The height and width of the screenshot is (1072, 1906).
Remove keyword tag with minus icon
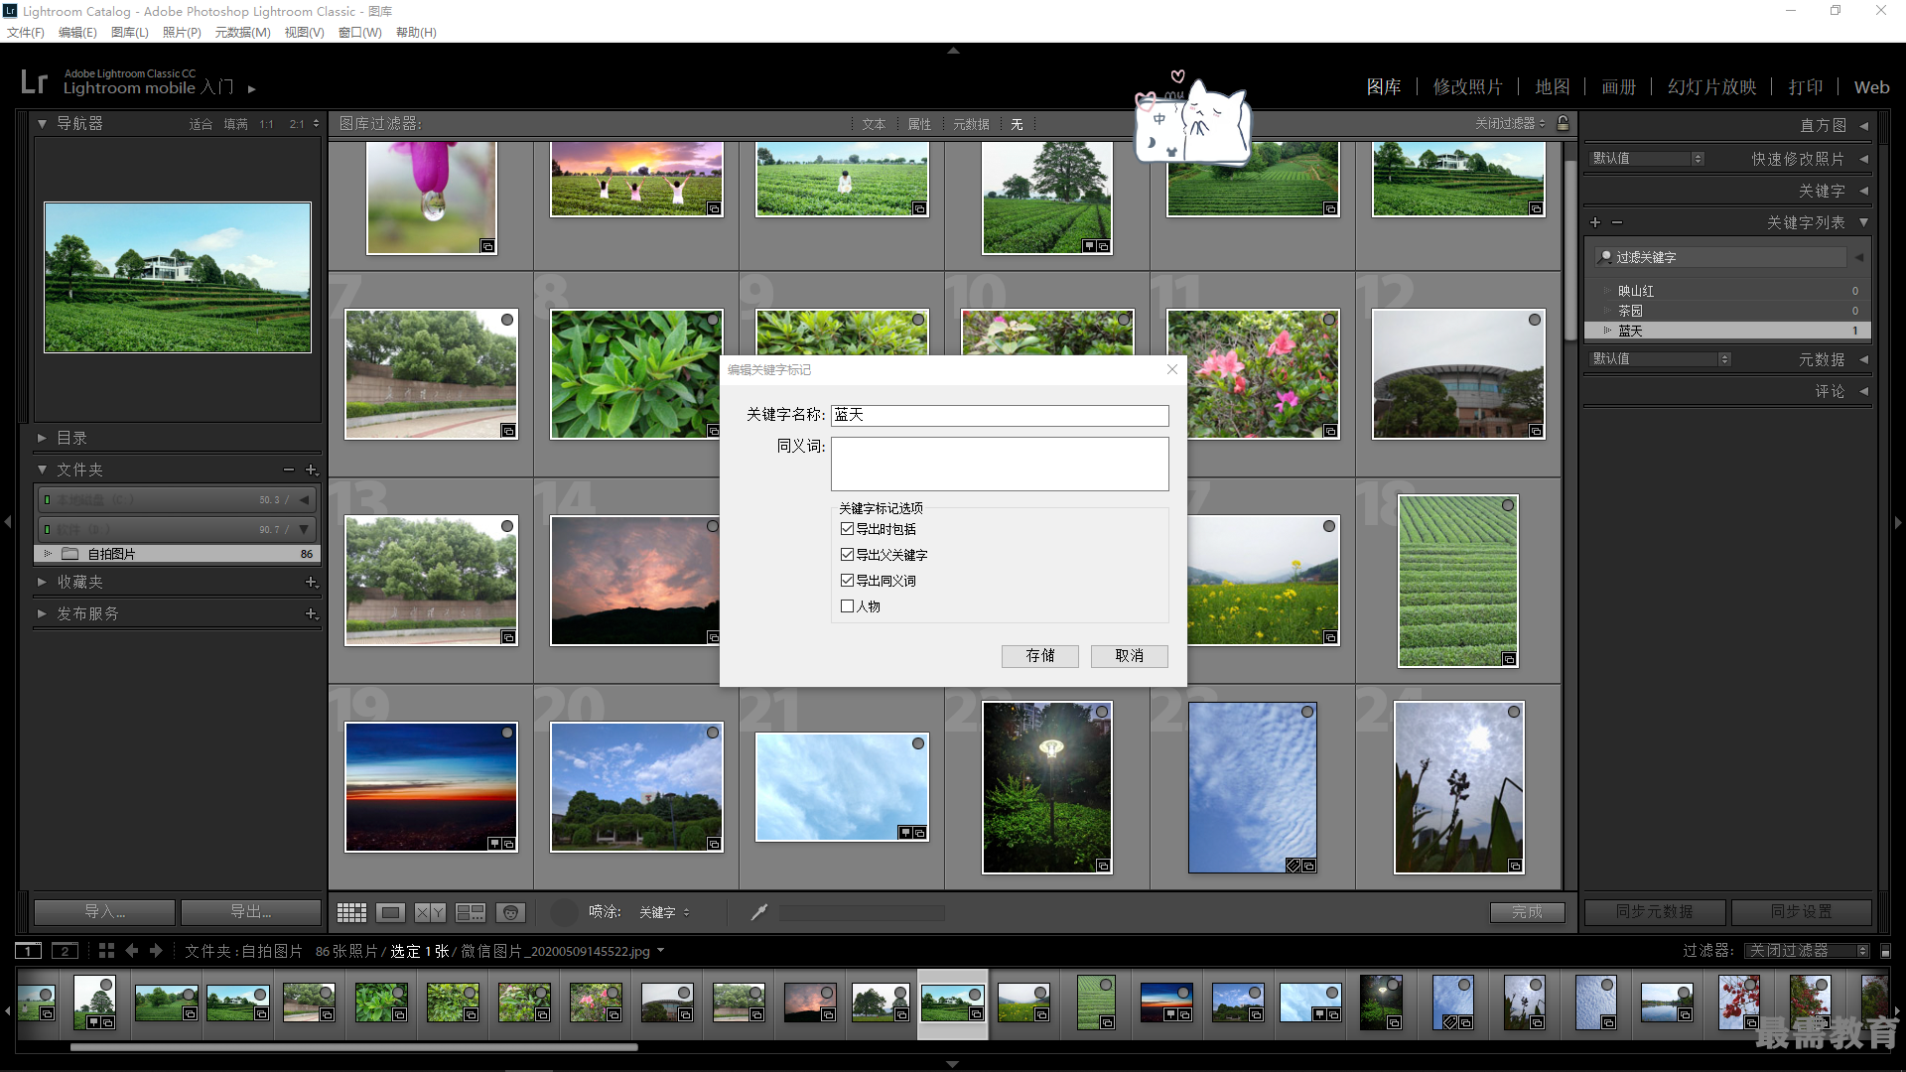[1617, 222]
